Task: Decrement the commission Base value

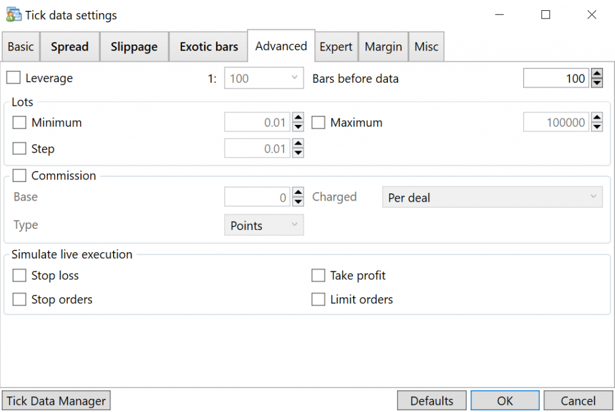Action: pos(298,200)
